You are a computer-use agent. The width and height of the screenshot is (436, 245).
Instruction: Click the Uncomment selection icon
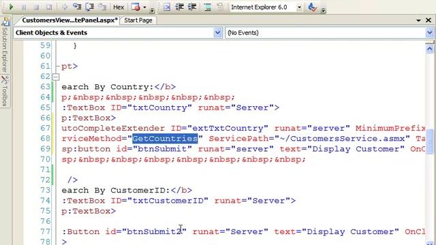pos(220,7)
